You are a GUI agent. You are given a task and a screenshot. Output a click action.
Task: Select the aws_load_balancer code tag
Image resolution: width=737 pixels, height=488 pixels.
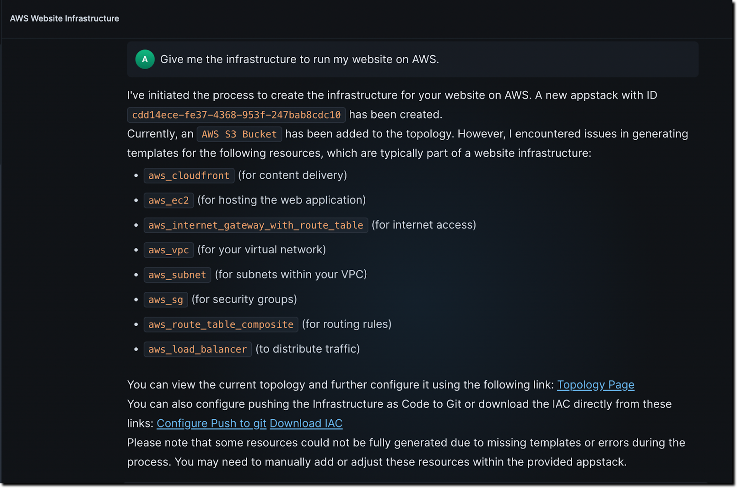[198, 349]
